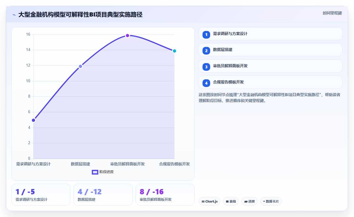Screen dimensions: 354x217
Task: Click the x-axis label 需求调研与方案设计
Action: tap(33, 164)
